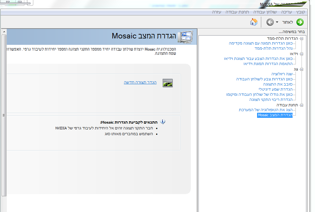Open the קובץ menu

click(301, 12)
